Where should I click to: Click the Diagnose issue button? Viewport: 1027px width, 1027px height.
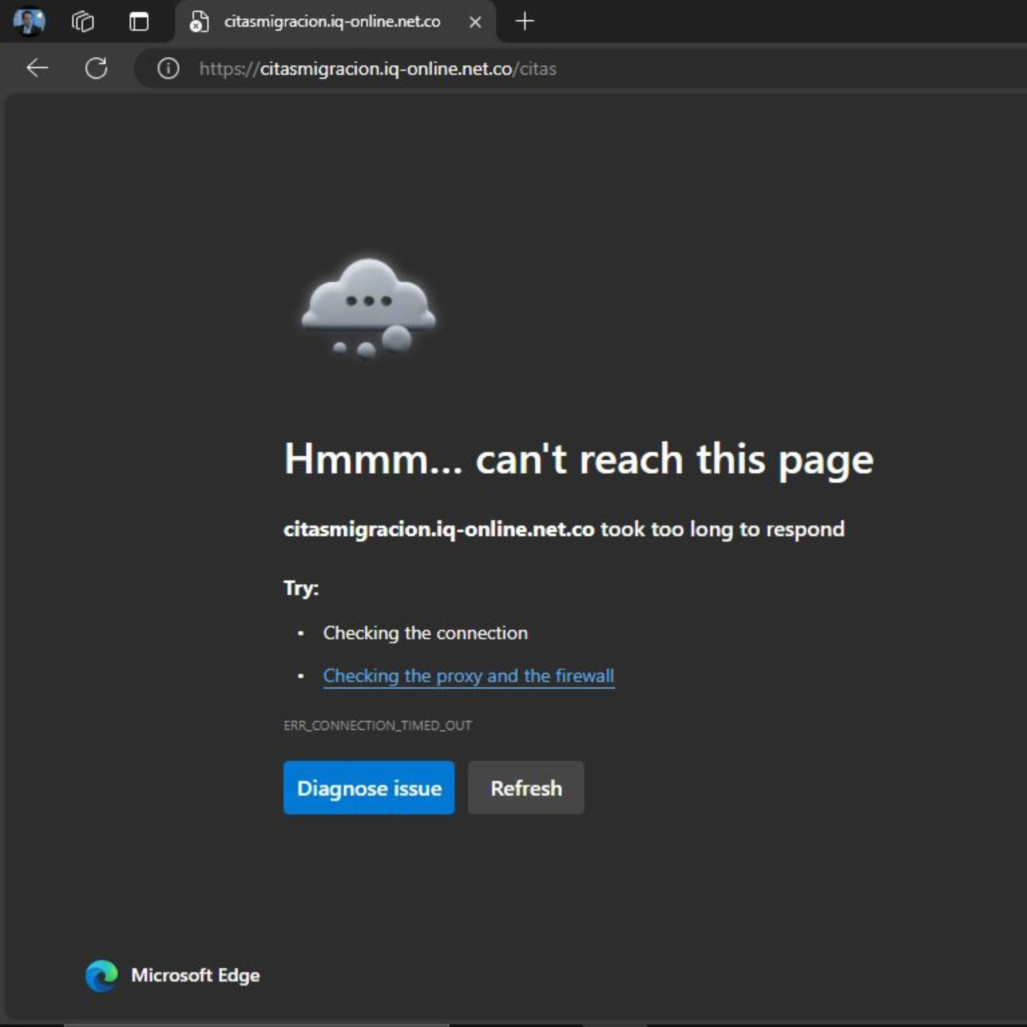tap(369, 788)
